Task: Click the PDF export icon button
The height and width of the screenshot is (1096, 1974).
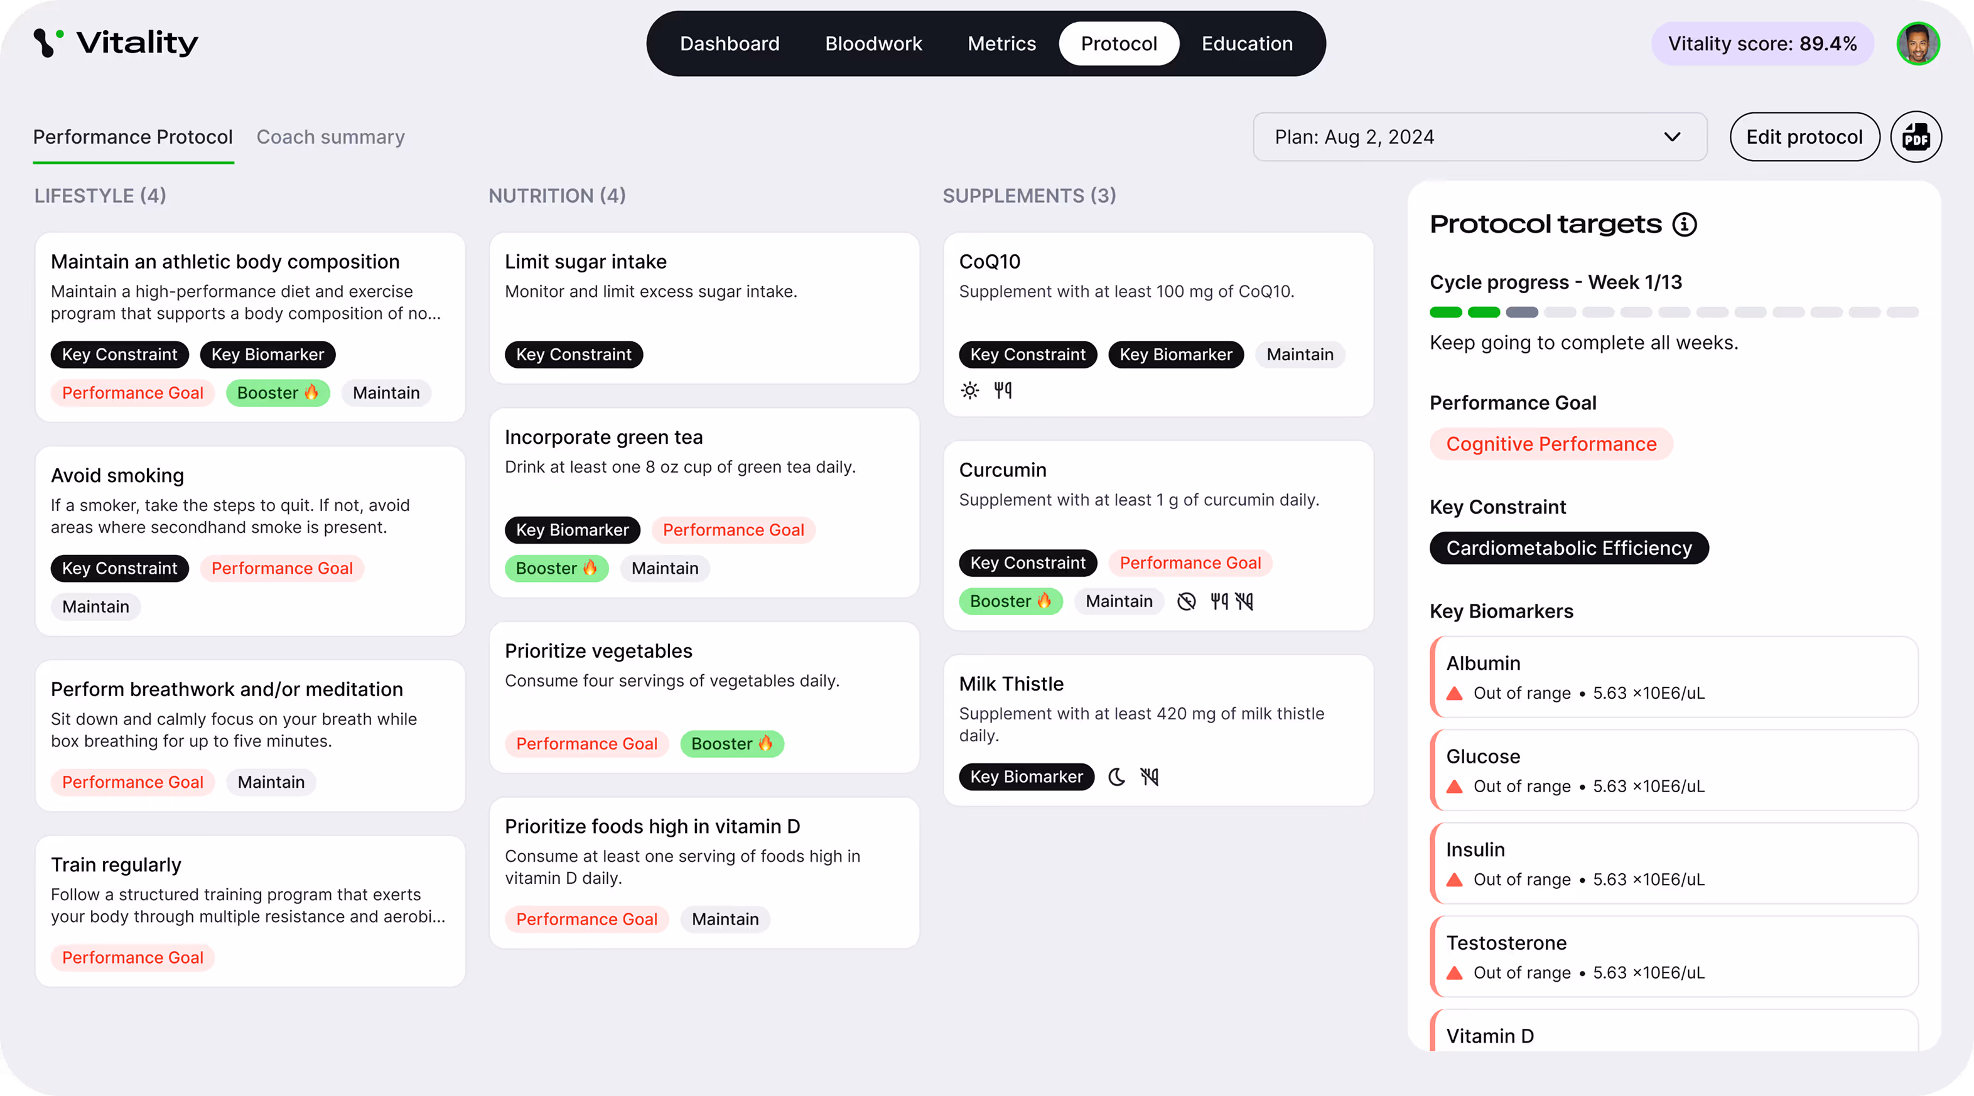Action: pyautogui.click(x=1916, y=137)
